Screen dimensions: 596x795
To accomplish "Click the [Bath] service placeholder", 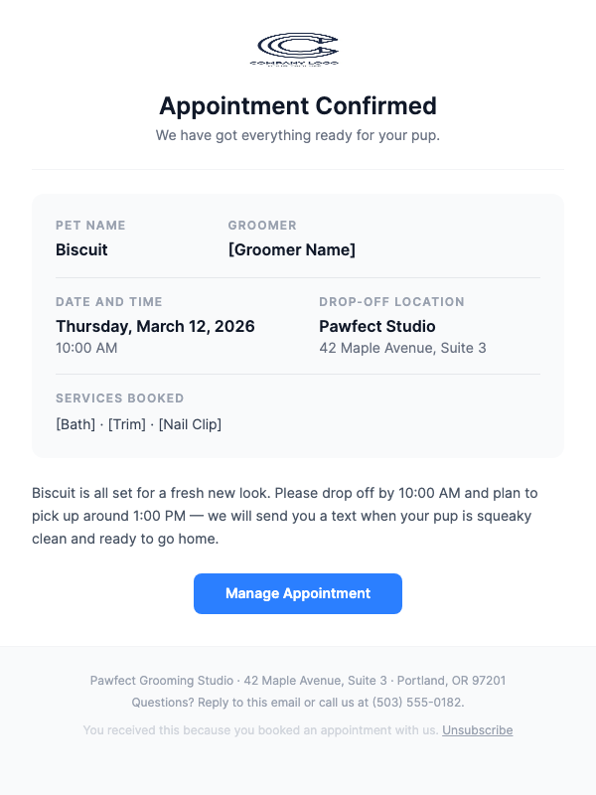I will tap(74, 424).
